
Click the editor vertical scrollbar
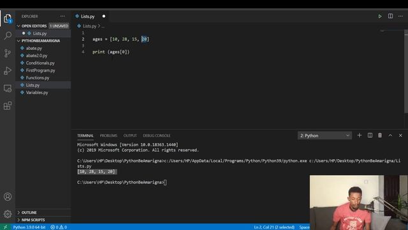tap(406, 72)
